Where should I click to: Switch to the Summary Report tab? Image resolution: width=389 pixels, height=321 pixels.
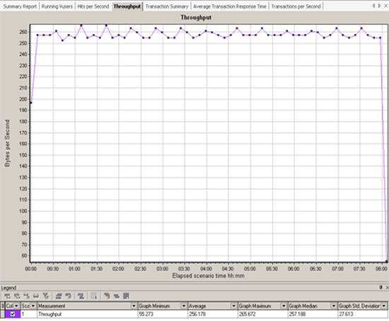coord(20,6)
